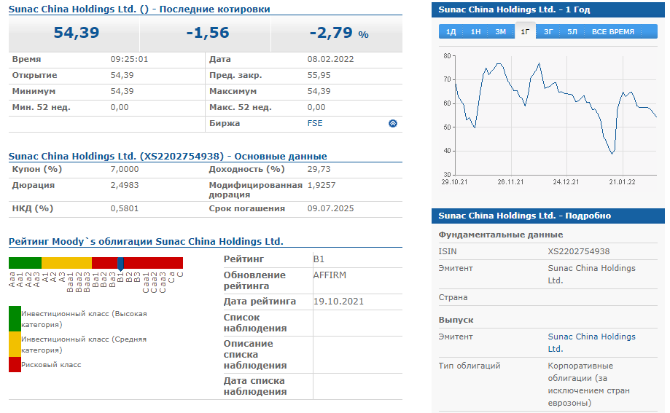Click the Корпоративные облигации bond type text

589,385
